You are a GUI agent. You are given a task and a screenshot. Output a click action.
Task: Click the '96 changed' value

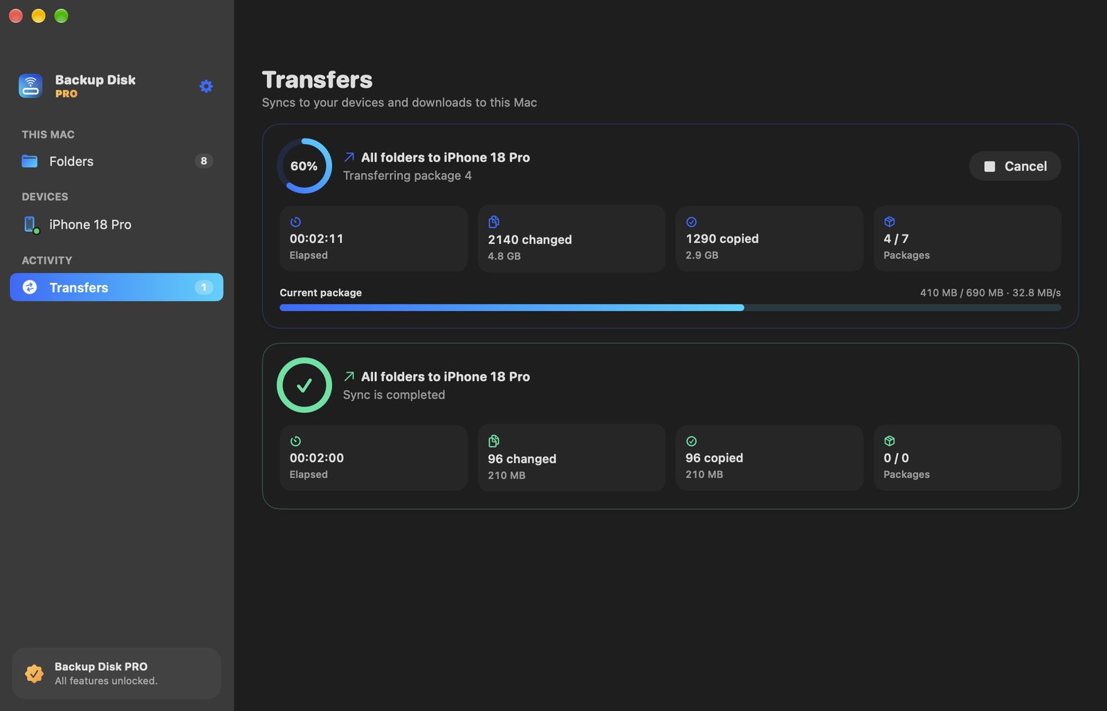pyautogui.click(x=522, y=459)
